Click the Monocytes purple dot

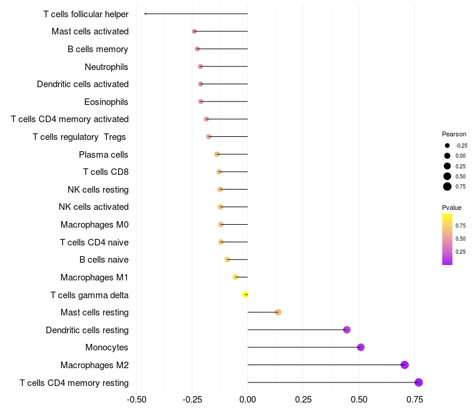pos(361,347)
